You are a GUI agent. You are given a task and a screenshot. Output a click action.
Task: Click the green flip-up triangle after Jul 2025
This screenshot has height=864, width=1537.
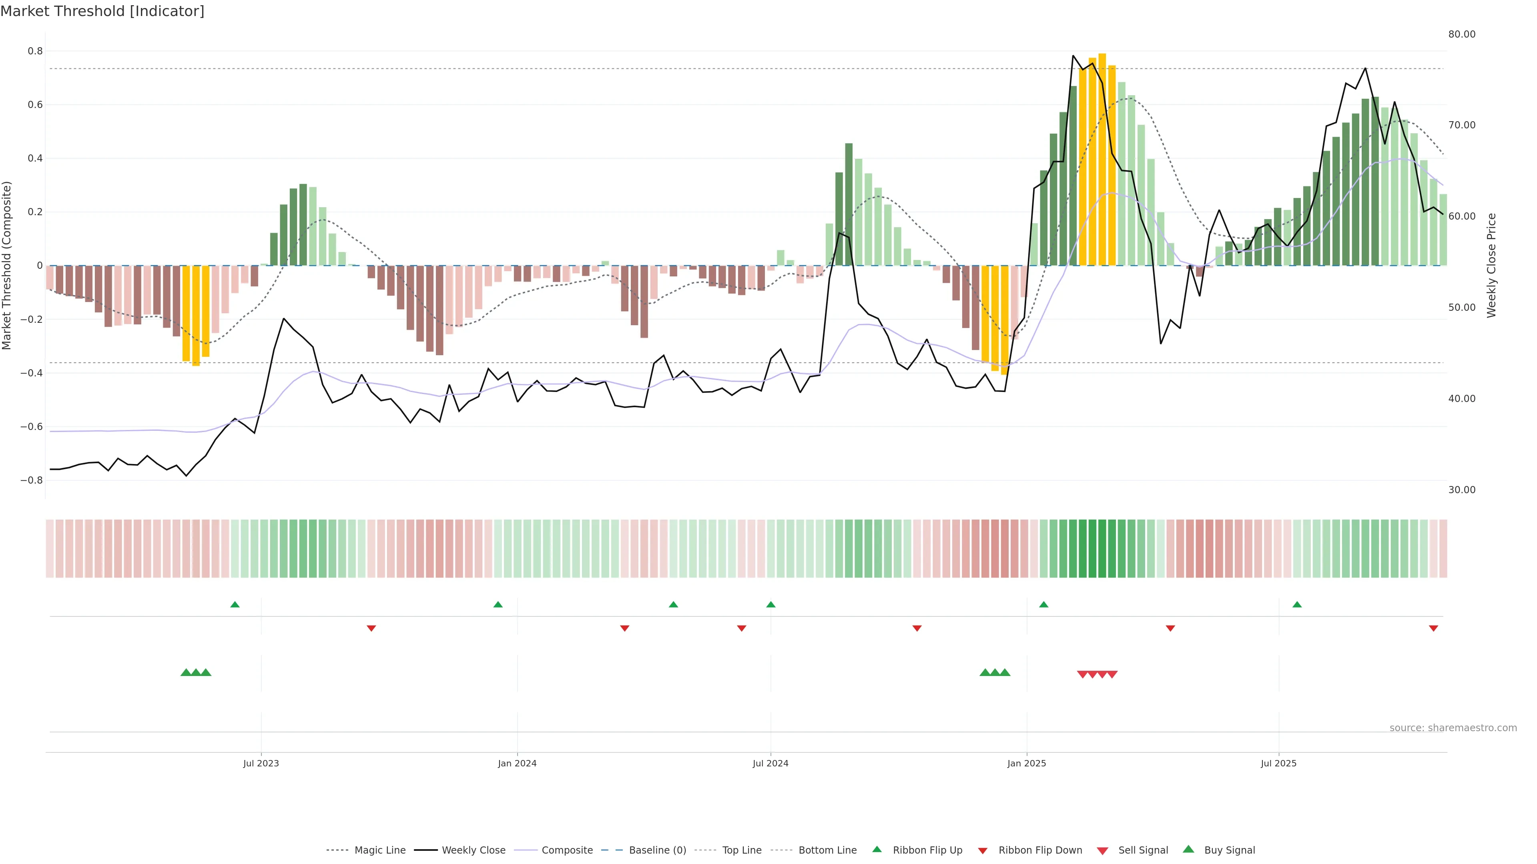1297,605
